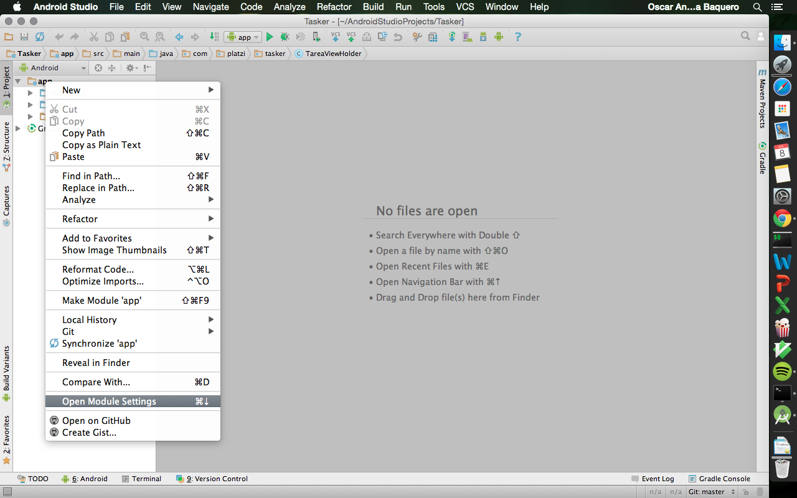Choose Compare With...
This screenshot has height=498, width=797.
pos(133,382)
